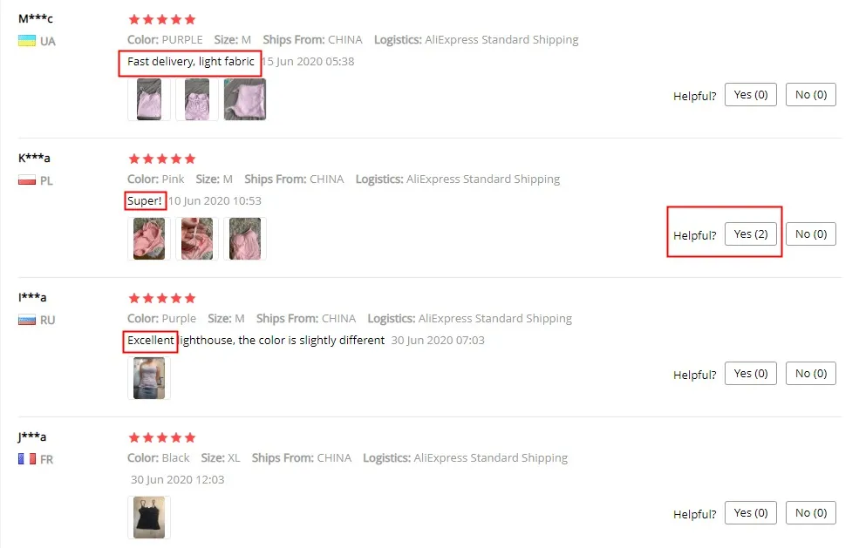The width and height of the screenshot is (859, 548).
Task: Open first purple top photo in M***c review
Action: (149, 99)
